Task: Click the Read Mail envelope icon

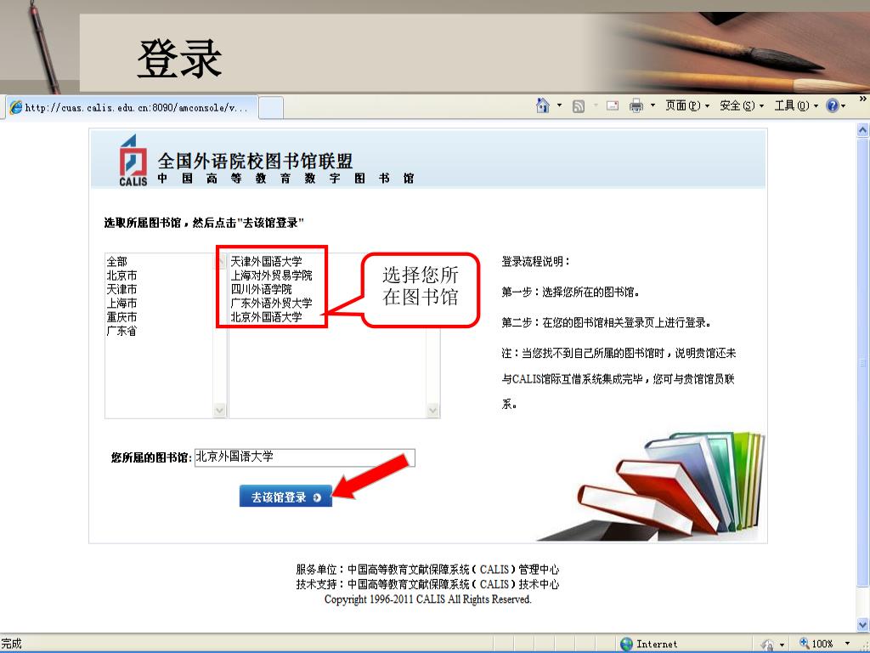Action: (613, 105)
